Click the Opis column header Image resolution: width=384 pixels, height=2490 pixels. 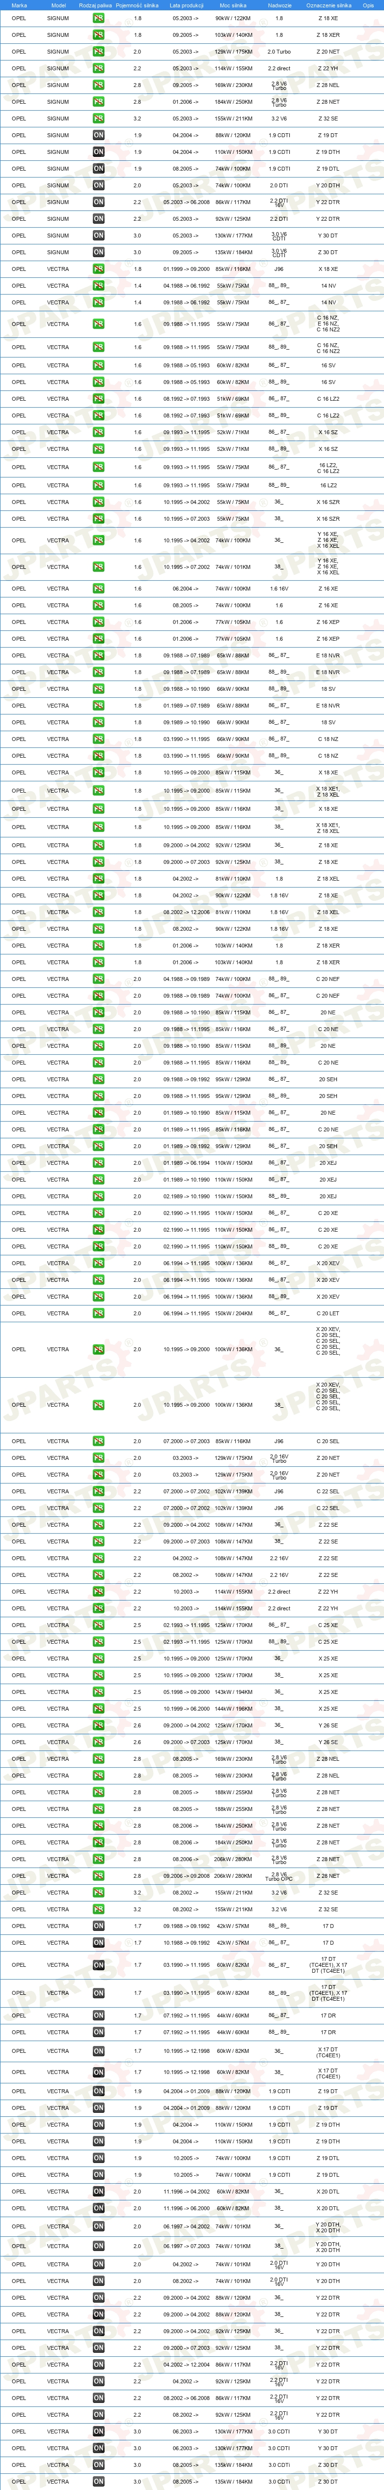[369, 5]
